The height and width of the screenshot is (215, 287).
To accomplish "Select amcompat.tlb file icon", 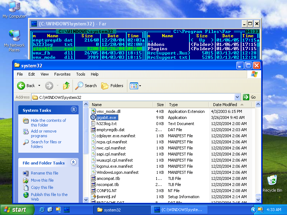I will (93, 178).
